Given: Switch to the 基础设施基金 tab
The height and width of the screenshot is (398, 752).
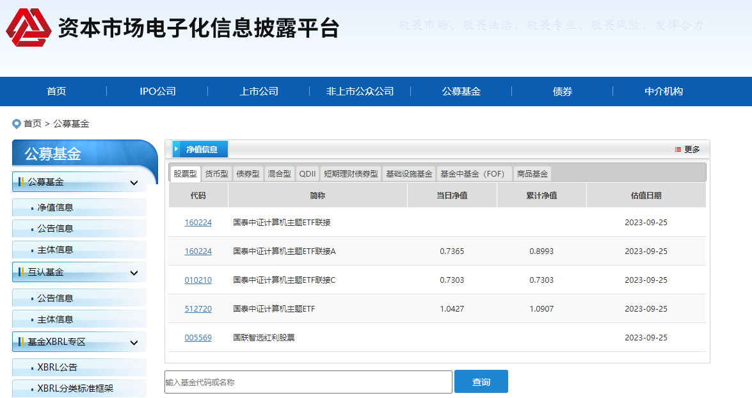Looking at the screenshot, I should 409,173.
